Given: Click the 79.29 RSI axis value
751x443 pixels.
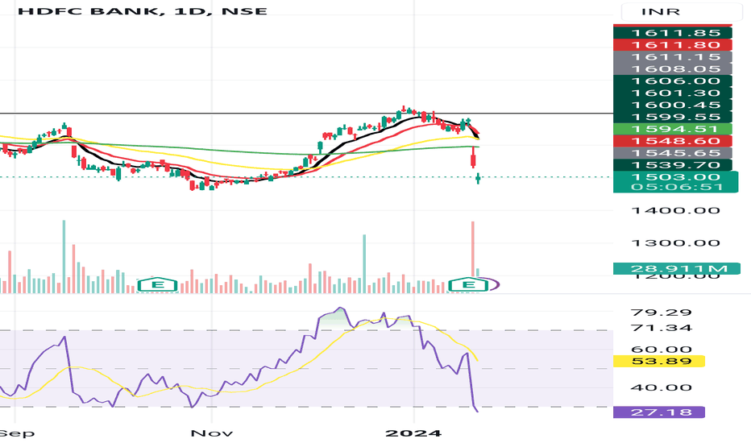Looking at the screenshot, I should pyautogui.click(x=662, y=313).
